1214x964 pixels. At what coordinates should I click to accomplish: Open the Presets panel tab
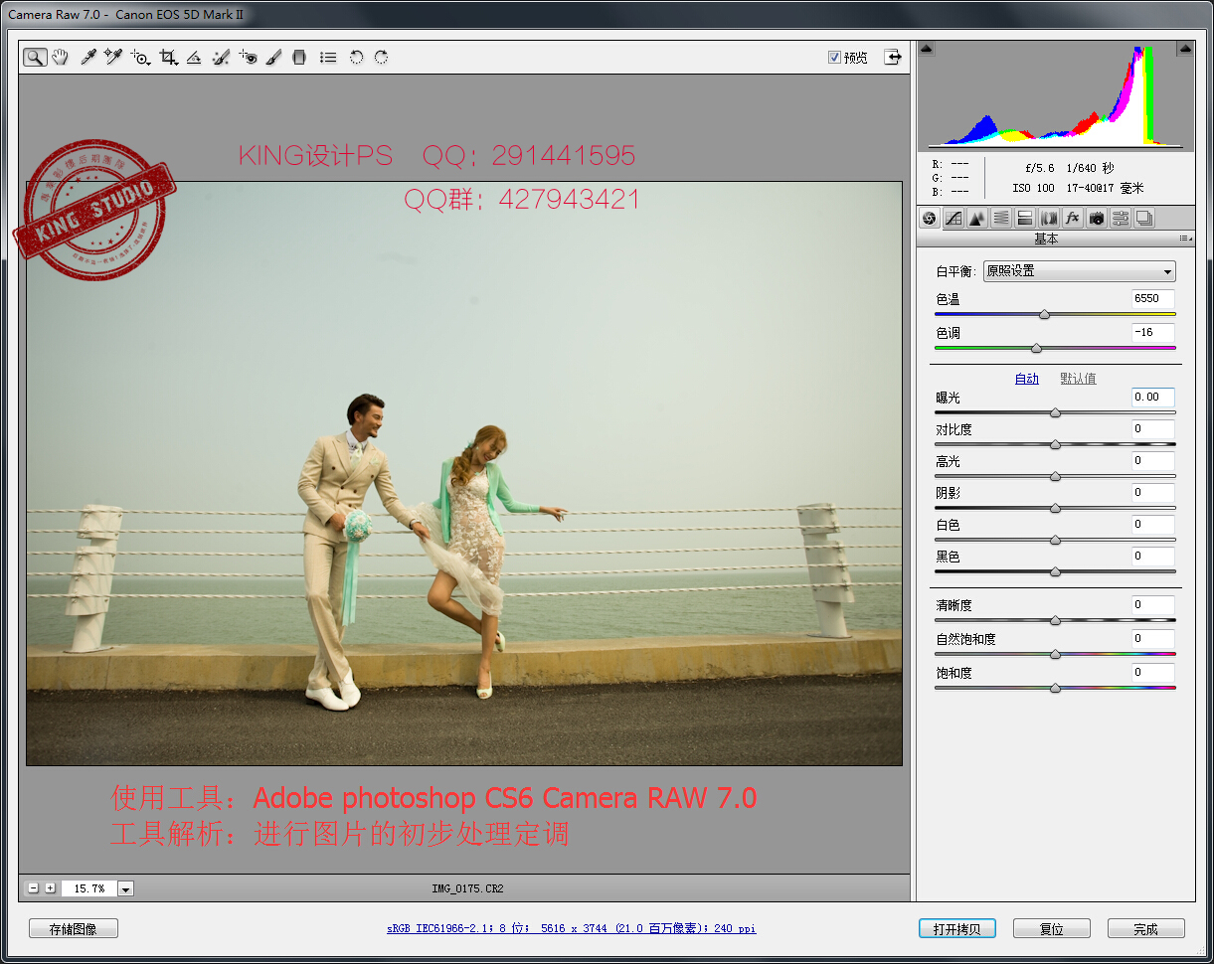tap(1121, 219)
